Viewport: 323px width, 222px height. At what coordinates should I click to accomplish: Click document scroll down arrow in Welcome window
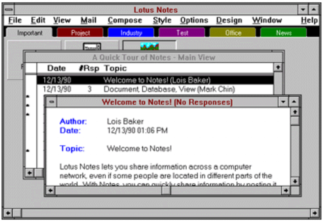[x=295, y=181]
